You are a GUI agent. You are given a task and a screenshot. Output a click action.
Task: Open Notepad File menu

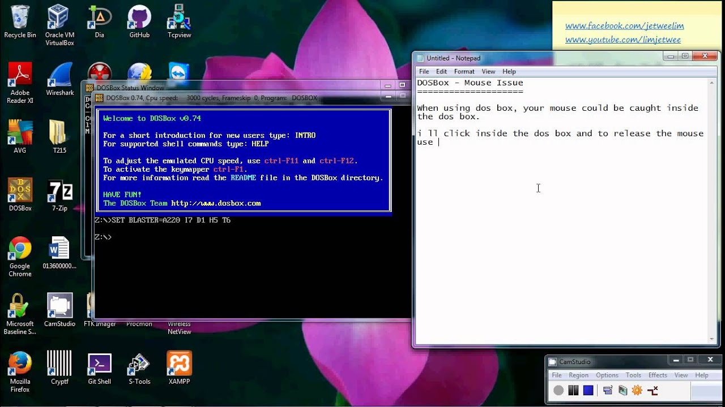point(424,71)
